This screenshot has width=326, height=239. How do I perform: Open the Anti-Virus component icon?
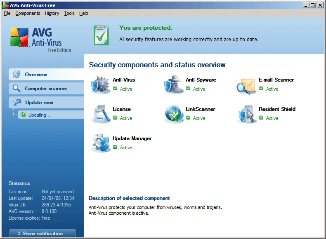(100, 84)
